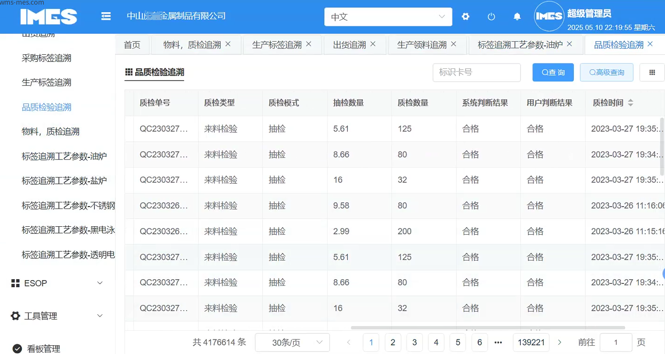
Task: Open 生产标签追溯 in sidebar
Action: tap(46, 83)
